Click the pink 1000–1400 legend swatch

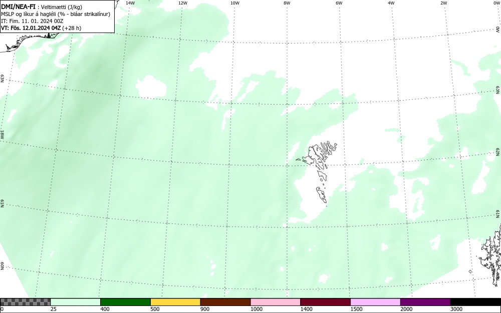pos(276,302)
